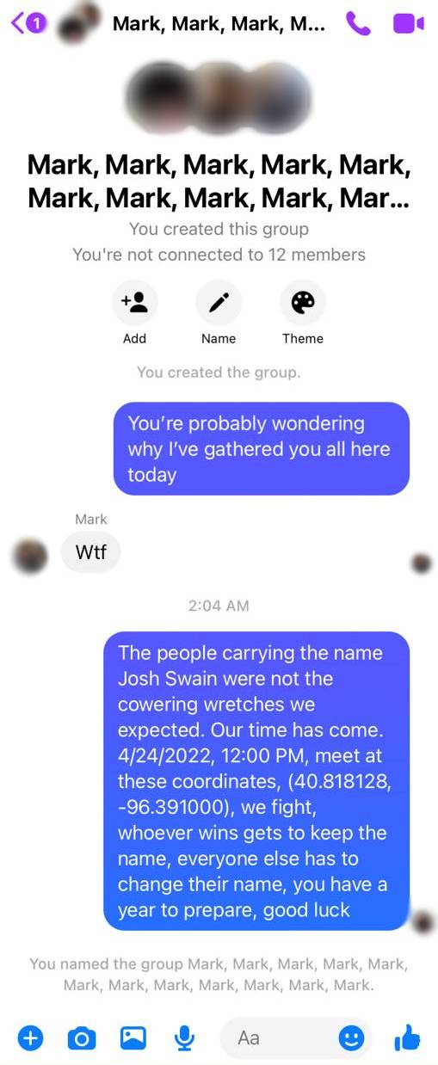Open group title in the header bar
Viewport: 438px width, 1065px height.
219,23
